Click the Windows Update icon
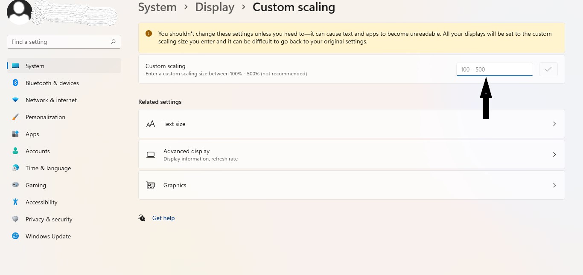The width and height of the screenshot is (583, 275). click(x=15, y=236)
